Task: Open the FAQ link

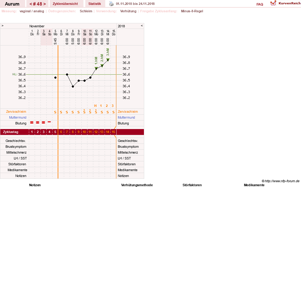Action: 260,4
